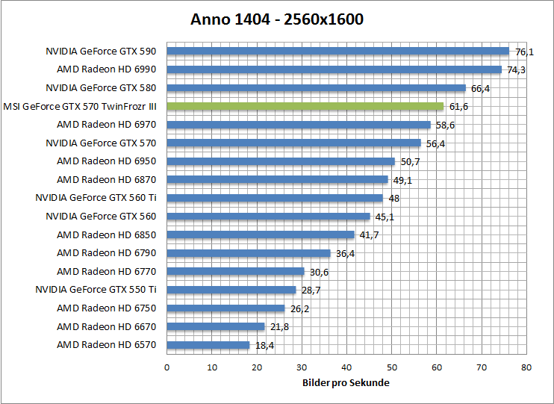Click the blue Radeon HD 6770 bar
The height and width of the screenshot is (404, 554).
pos(236,271)
